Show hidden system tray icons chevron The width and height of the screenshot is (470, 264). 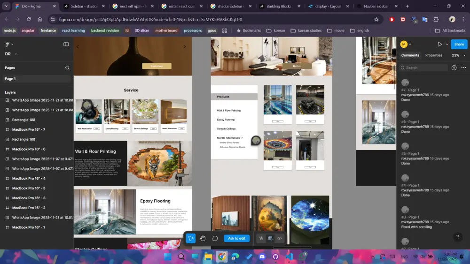[373, 256]
